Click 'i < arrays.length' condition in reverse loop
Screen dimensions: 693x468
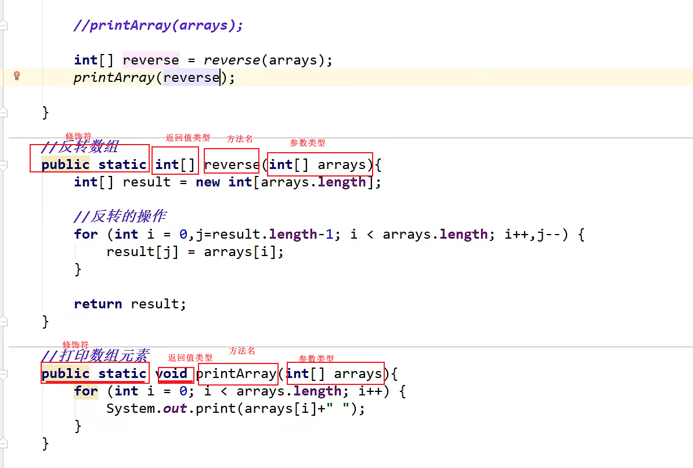click(x=419, y=235)
